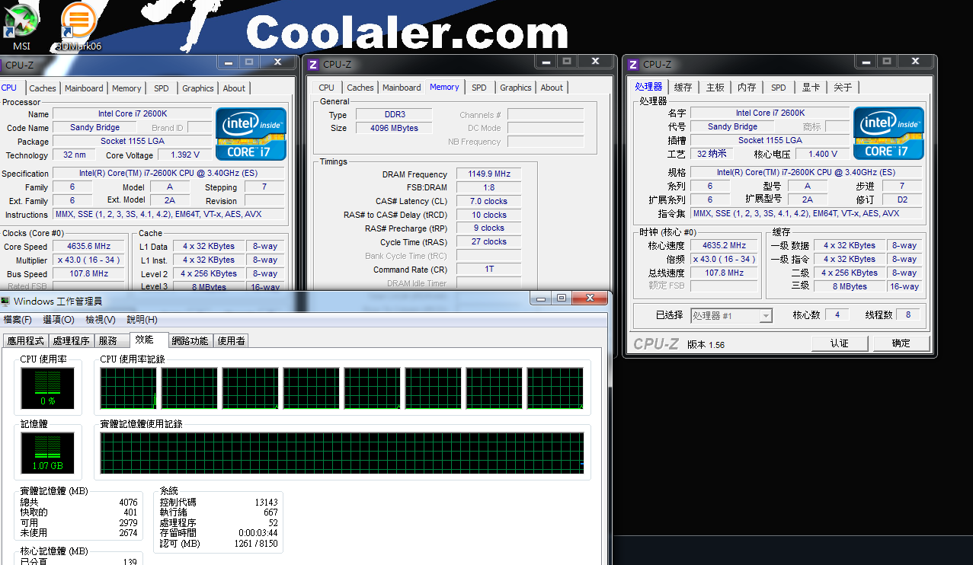Click the RAS# Precharge value 9 clocks
The image size is (973, 565).
click(489, 228)
